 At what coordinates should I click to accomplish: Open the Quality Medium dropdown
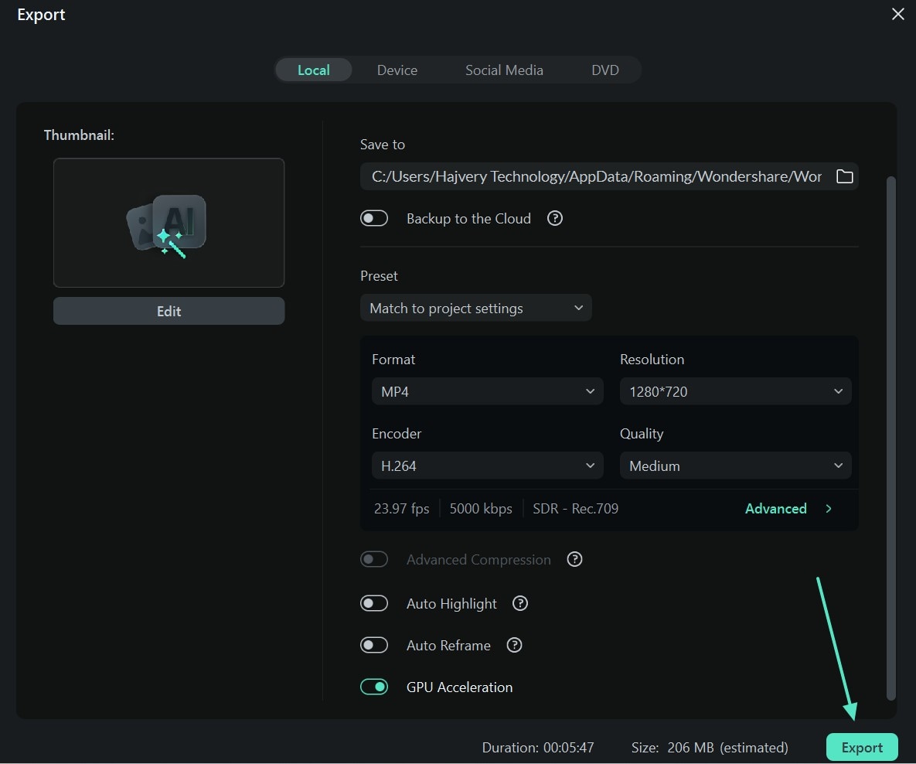(x=735, y=466)
